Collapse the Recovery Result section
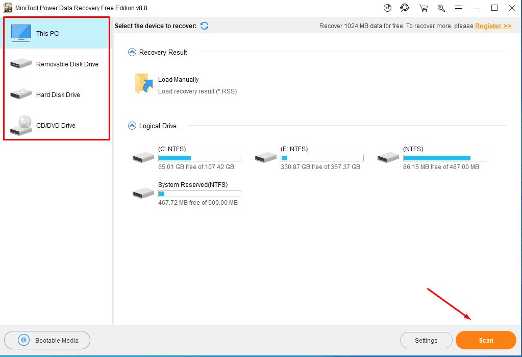This screenshot has width=522, height=357. tap(132, 52)
